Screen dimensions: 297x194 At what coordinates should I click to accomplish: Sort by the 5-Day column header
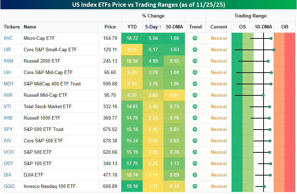click(153, 27)
